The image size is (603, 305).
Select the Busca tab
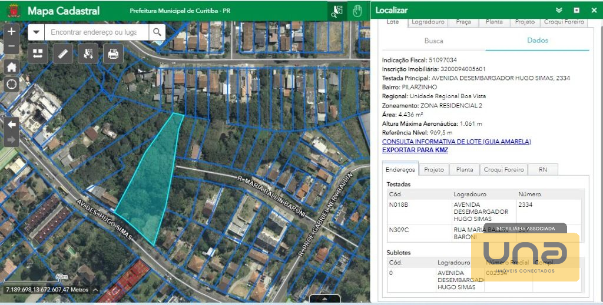point(434,41)
